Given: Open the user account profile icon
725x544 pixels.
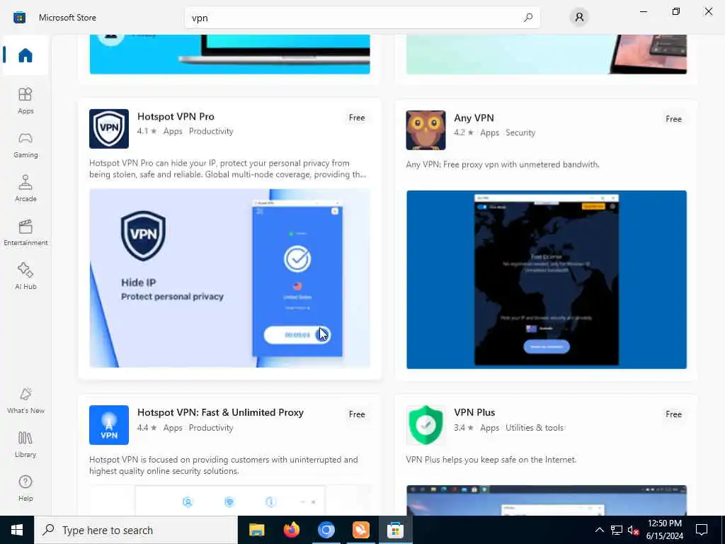Looking at the screenshot, I should 579,18.
